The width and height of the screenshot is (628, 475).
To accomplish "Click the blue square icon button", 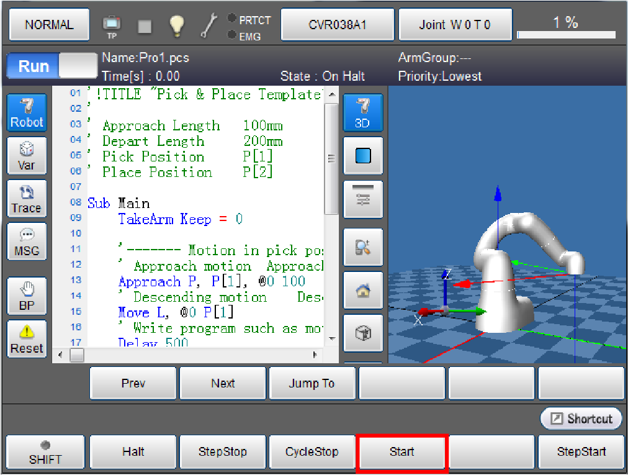I will [x=362, y=156].
